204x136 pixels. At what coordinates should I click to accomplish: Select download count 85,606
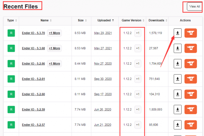153,125
